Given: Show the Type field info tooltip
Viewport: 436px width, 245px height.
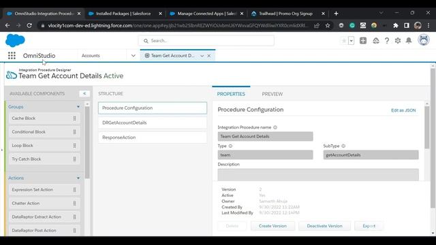Looking at the screenshot, I should 230,146.
